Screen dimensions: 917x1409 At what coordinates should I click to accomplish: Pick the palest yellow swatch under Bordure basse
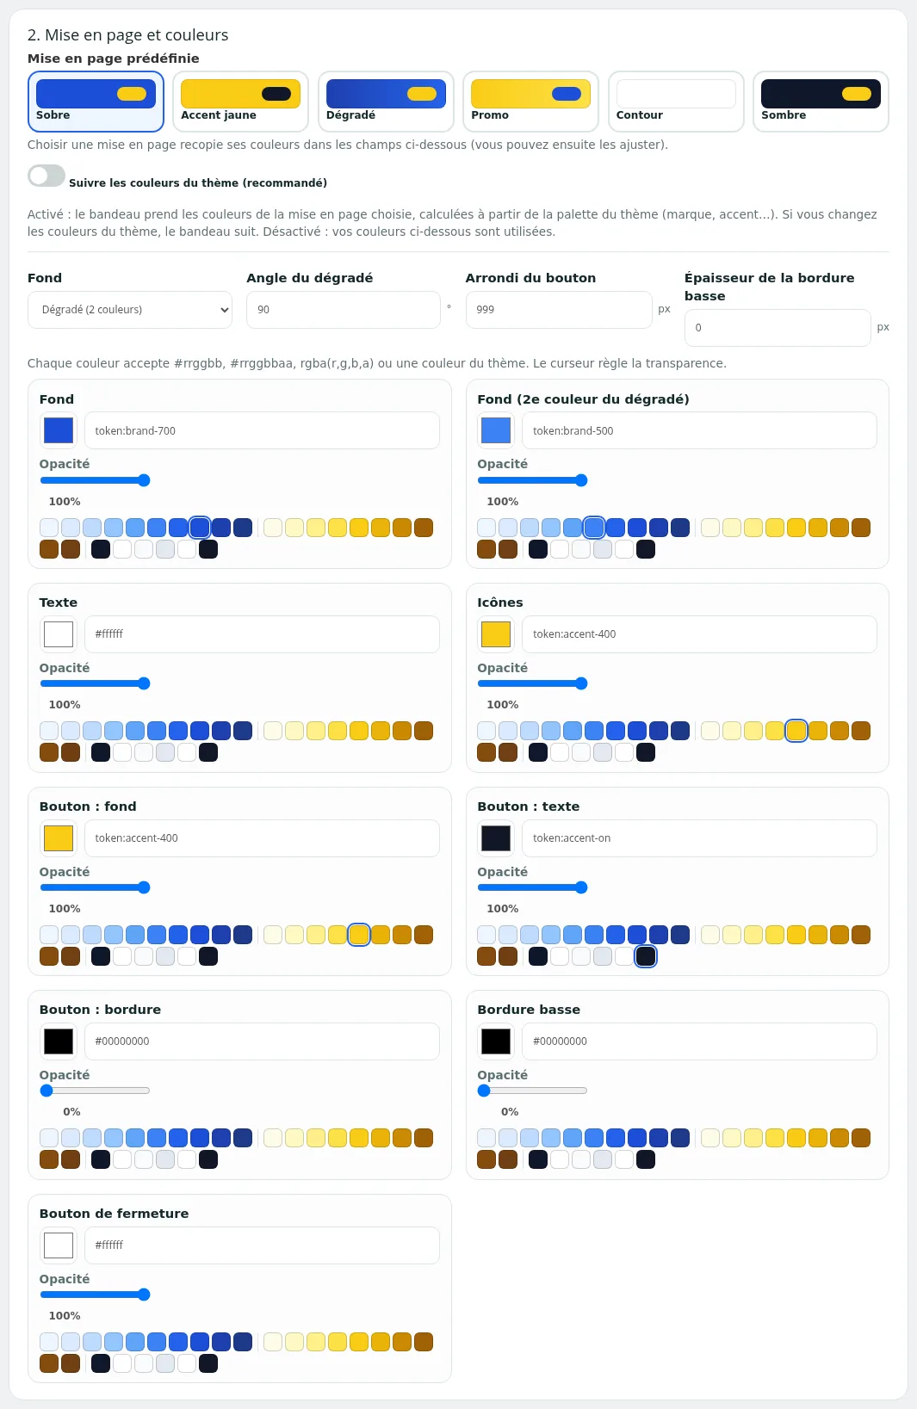pyautogui.click(x=710, y=1138)
